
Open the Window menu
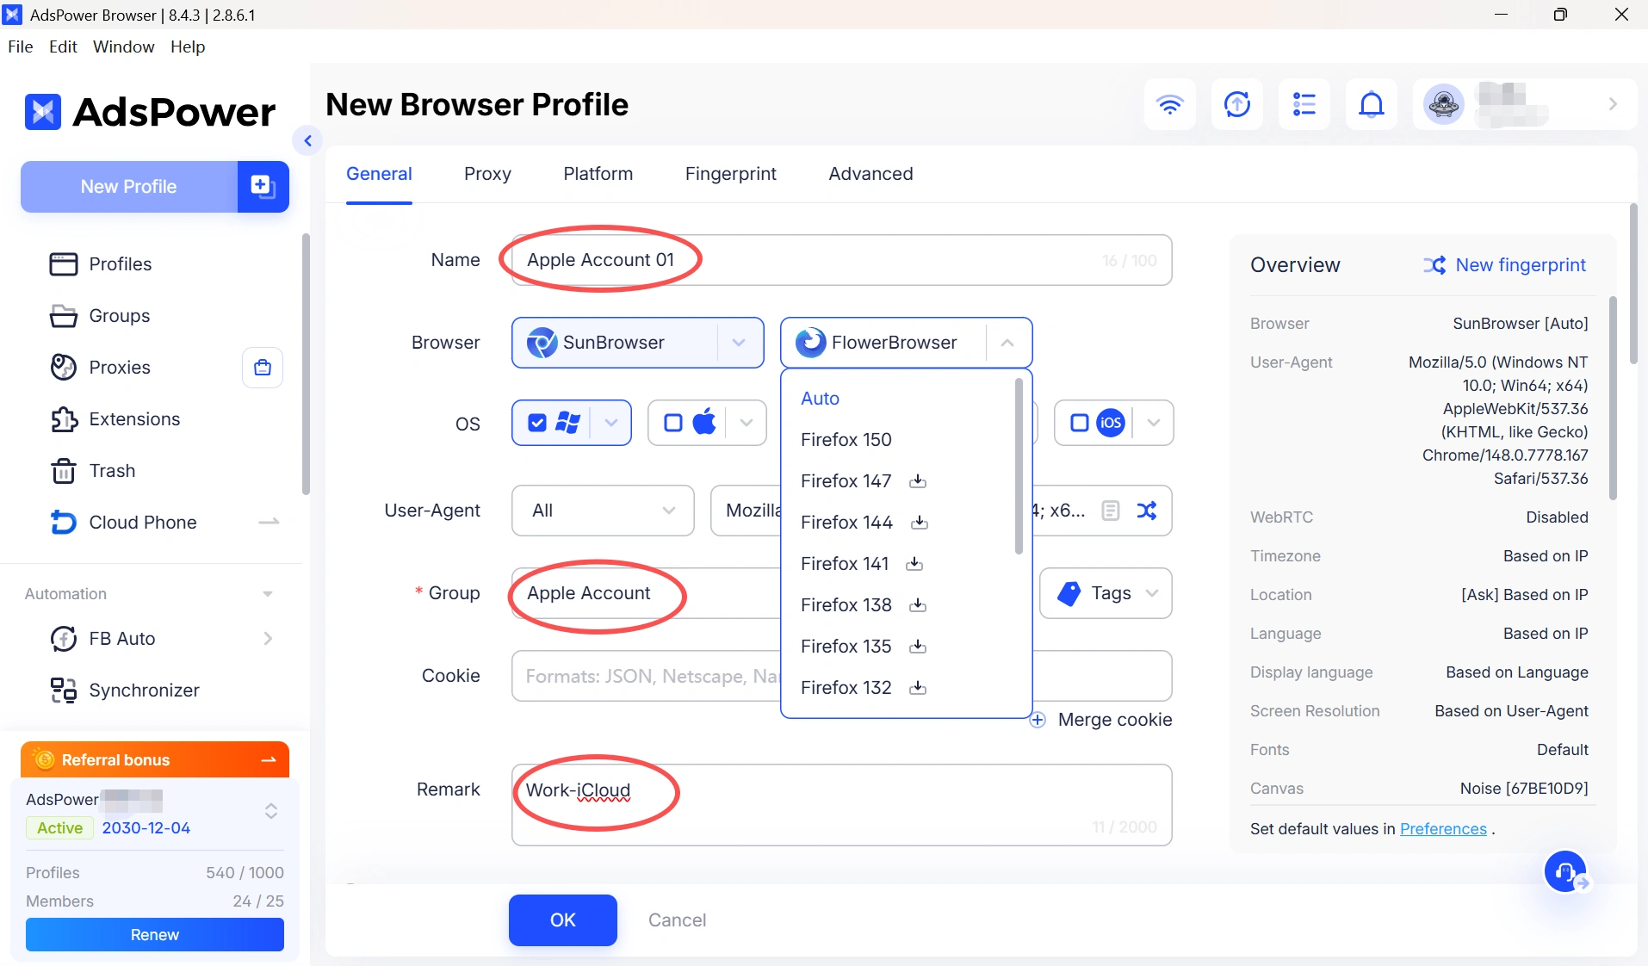123,46
